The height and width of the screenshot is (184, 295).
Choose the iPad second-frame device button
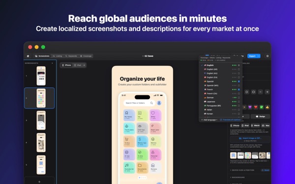[245, 126]
